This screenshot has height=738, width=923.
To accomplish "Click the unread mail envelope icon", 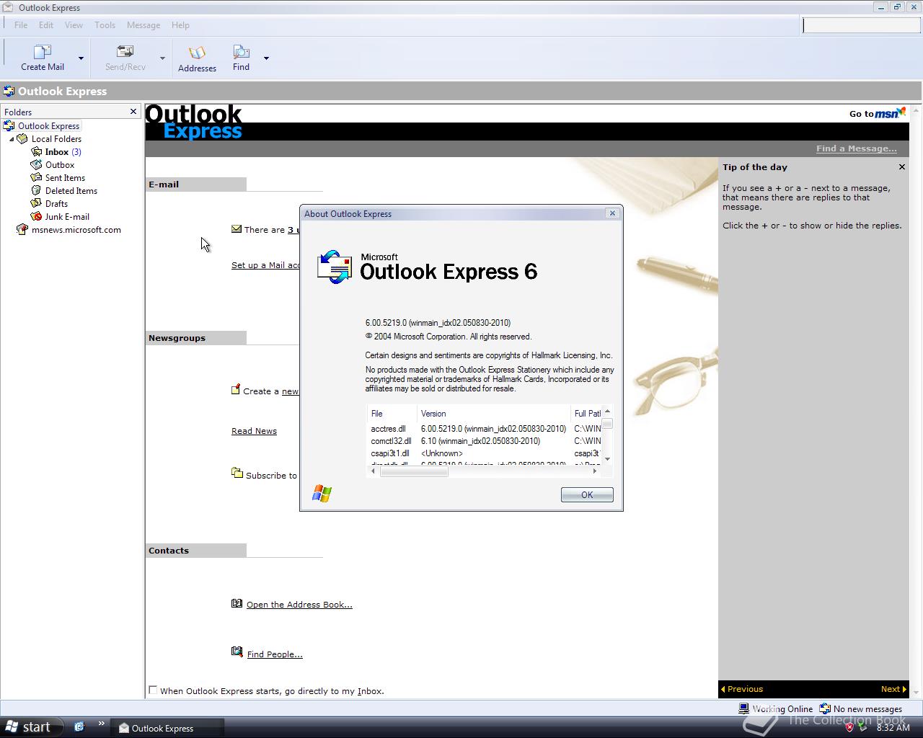I will [x=237, y=229].
